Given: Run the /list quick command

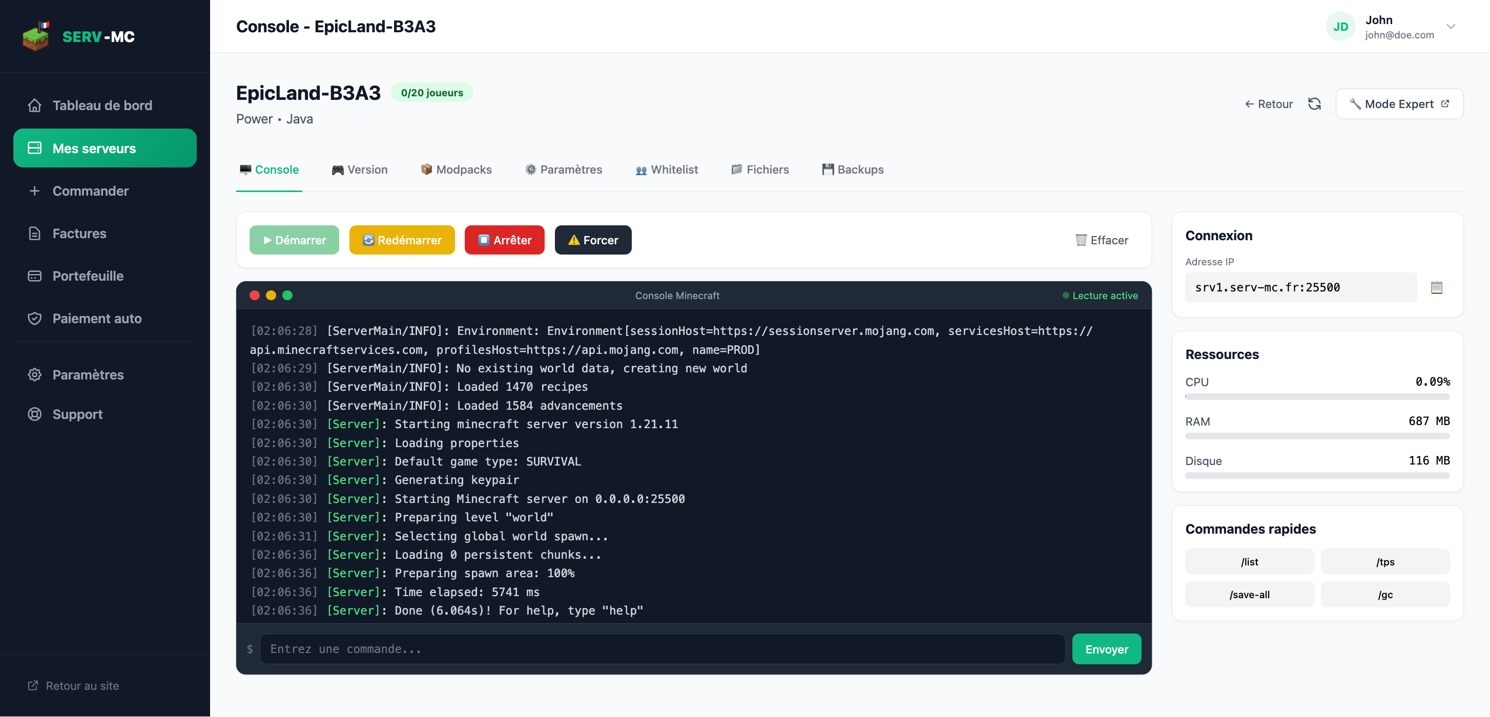Looking at the screenshot, I should click(x=1249, y=561).
